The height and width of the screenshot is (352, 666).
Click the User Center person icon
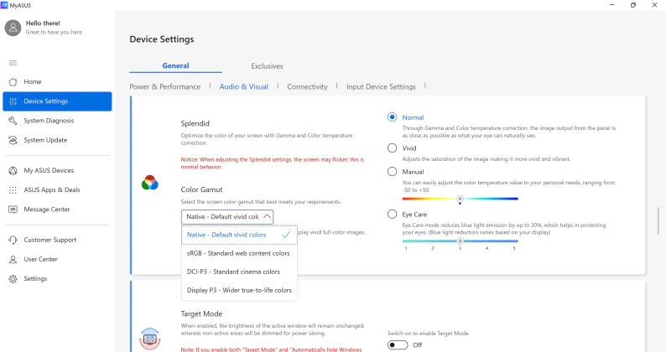13,259
